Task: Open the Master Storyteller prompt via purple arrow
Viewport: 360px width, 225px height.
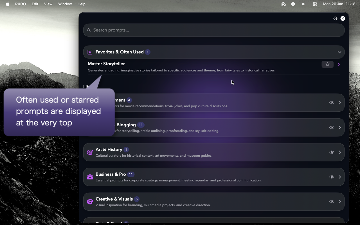Action: click(x=339, y=64)
